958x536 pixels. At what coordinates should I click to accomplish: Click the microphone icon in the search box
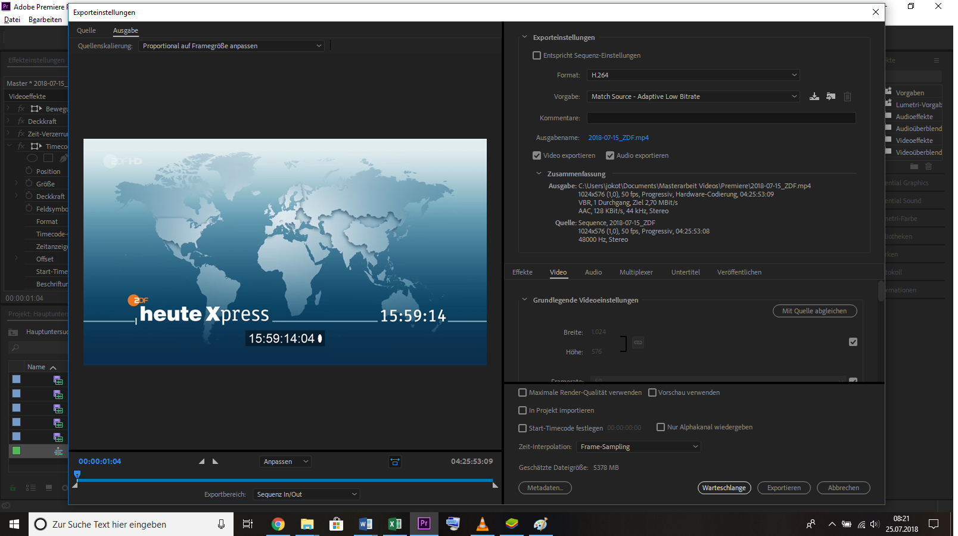click(x=221, y=524)
